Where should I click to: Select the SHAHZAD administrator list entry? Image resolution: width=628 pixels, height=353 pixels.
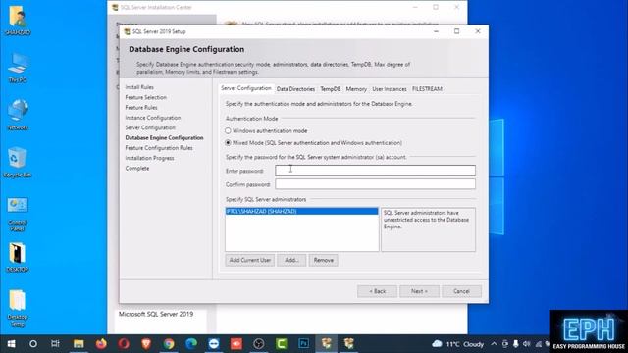(301, 211)
